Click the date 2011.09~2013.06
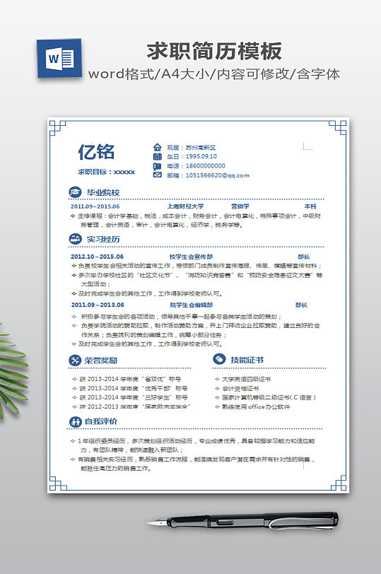Image resolution: width=381 pixels, height=574 pixels. tap(98, 305)
